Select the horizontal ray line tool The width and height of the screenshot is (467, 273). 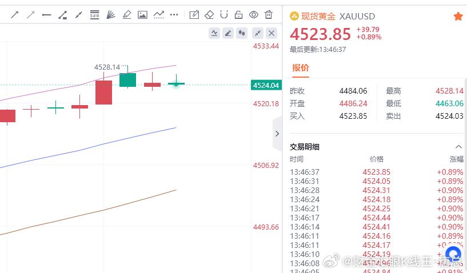pyautogui.click(x=46, y=15)
